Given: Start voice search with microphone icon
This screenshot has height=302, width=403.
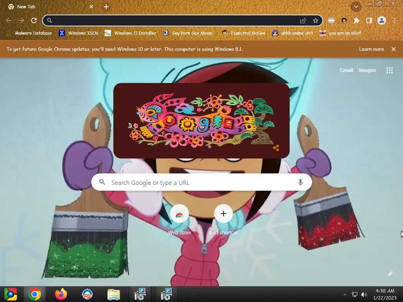Looking at the screenshot, I should [x=300, y=182].
